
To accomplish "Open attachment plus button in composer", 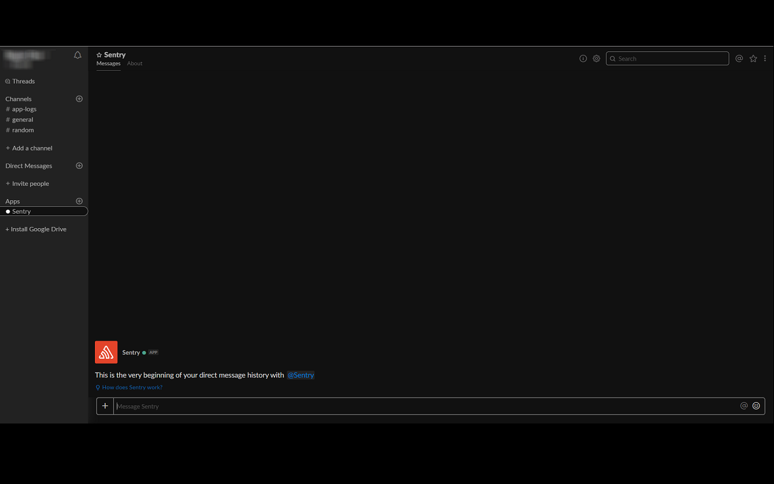I will [x=105, y=406].
